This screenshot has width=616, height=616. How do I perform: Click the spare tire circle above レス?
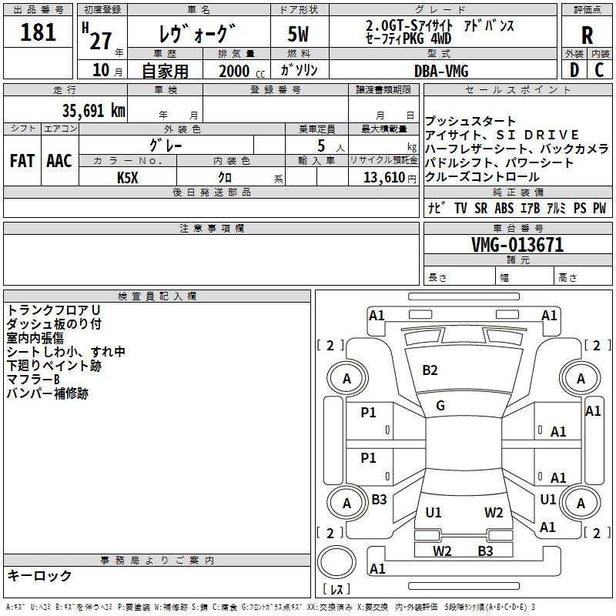point(336,562)
